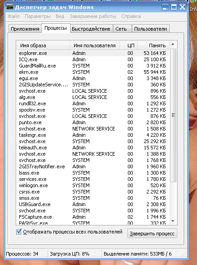Minimize the Task Manager window
The width and height of the screenshot is (197, 265).
click(165, 7)
